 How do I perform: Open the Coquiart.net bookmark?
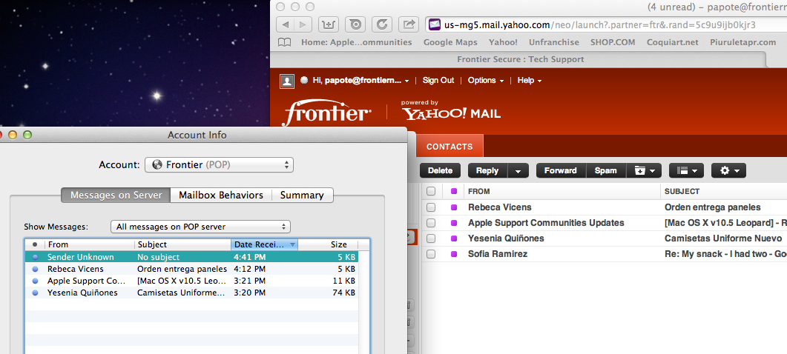click(x=673, y=43)
